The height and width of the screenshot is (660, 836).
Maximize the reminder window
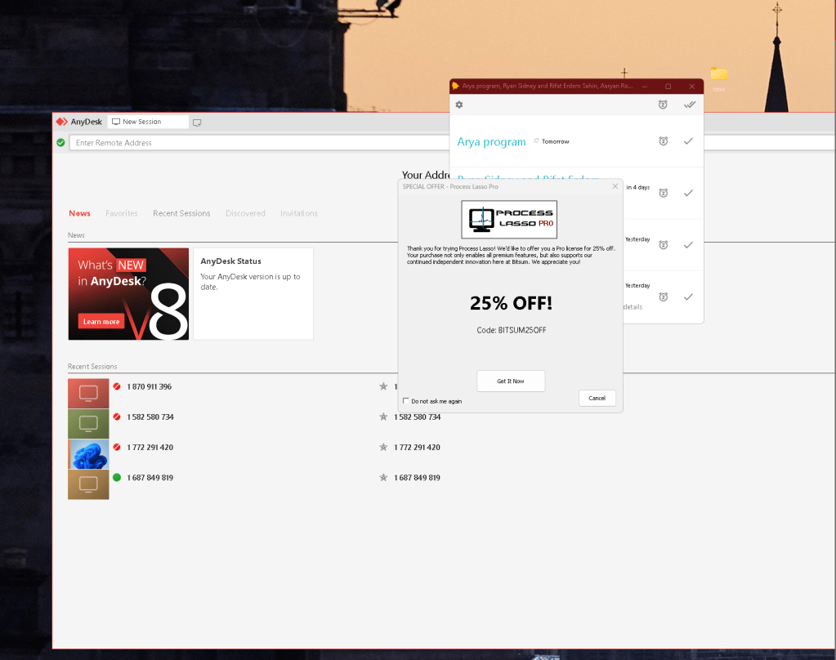click(668, 87)
